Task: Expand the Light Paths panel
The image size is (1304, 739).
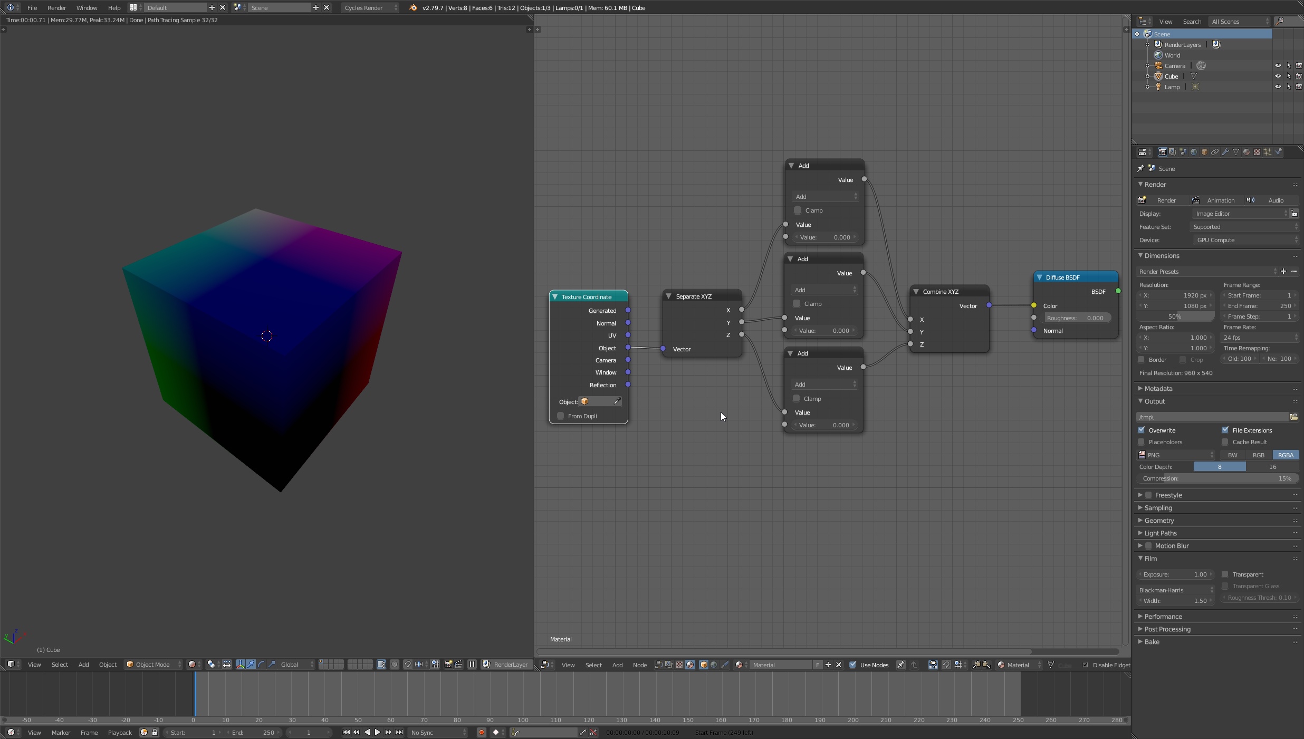Action: point(1161,533)
